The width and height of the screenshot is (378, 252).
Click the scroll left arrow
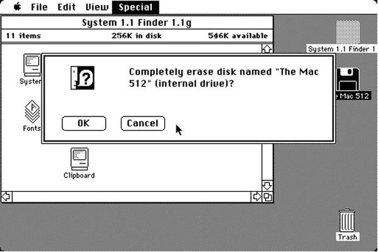[6, 197]
